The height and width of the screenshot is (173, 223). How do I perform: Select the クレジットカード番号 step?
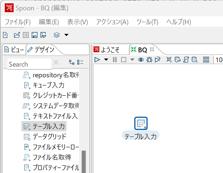click(x=51, y=95)
